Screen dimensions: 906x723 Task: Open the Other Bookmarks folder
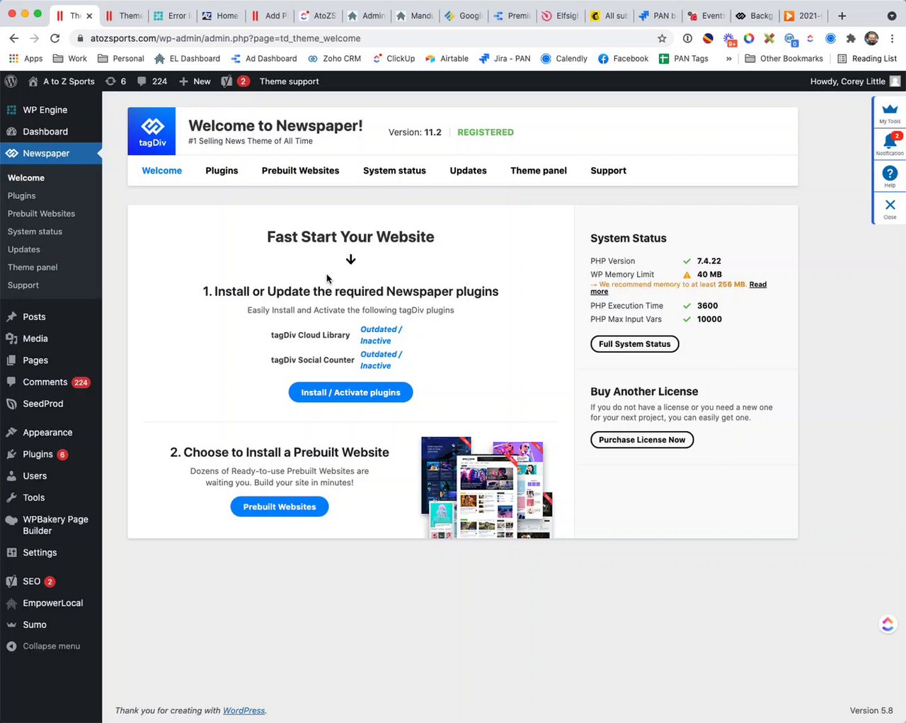tap(784, 59)
